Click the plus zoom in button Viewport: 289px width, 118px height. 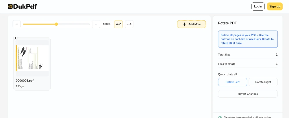pos(96,24)
